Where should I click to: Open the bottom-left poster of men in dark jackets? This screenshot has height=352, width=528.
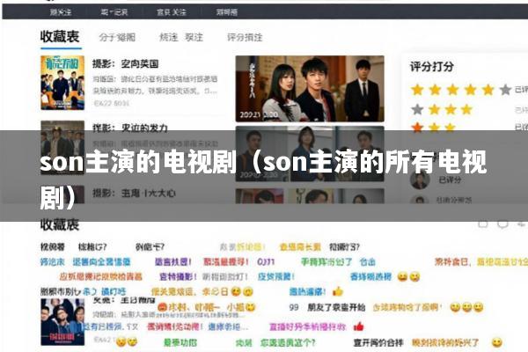[62, 322]
